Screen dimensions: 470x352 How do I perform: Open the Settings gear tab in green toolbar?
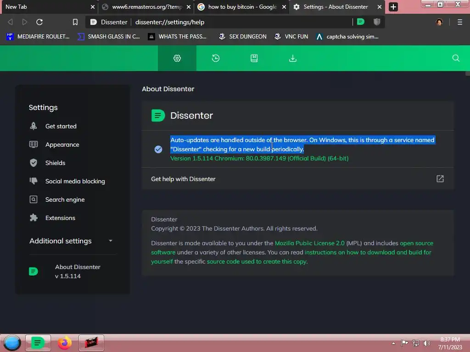pyautogui.click(x=177, y=58)
